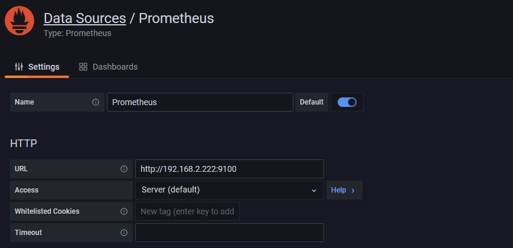Click the info icon beside Name
Screen dimensions: 513x248
(x=96, y=102)
